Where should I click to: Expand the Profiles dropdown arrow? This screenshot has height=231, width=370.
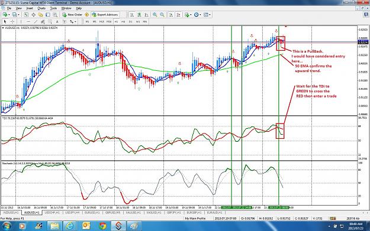[x=18, y=15]
